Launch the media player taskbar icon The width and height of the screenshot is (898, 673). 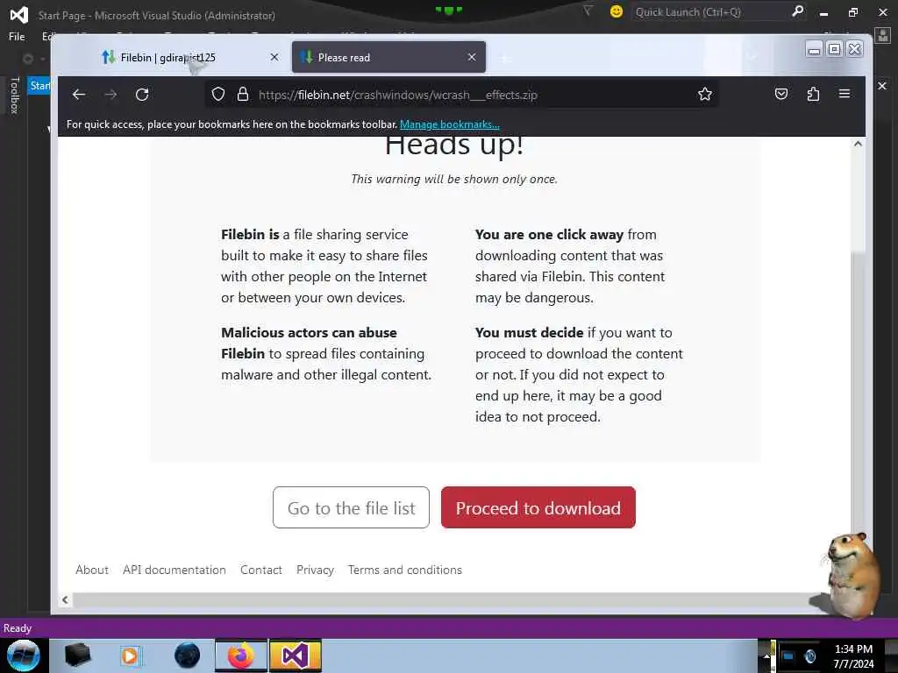click(131, 655)
